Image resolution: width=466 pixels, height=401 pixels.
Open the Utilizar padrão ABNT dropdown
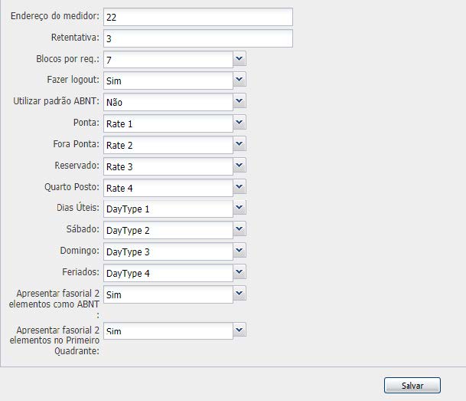pos(240,101)
